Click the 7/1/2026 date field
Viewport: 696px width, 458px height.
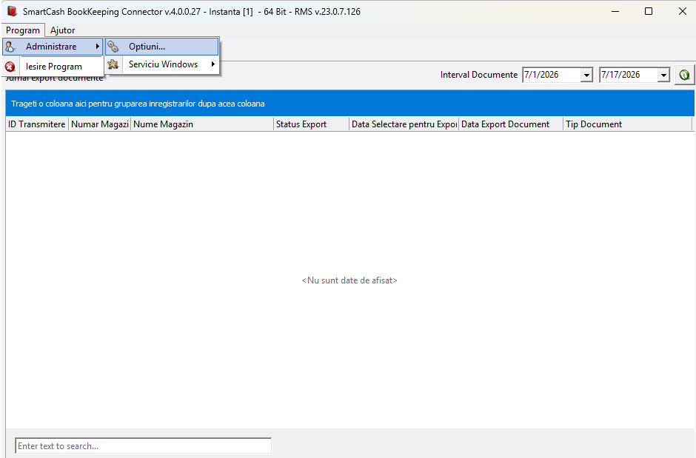(x=552, y=75)
